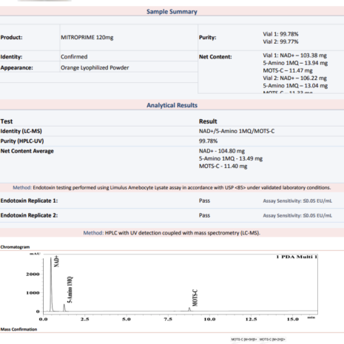Select the Appearance: label

point(16,67)
